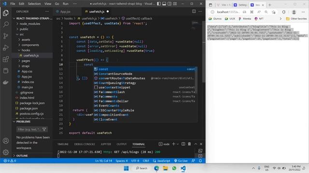Expand the public folder
The height and width of the screenshot is (173, 309).
coord(24,29)
